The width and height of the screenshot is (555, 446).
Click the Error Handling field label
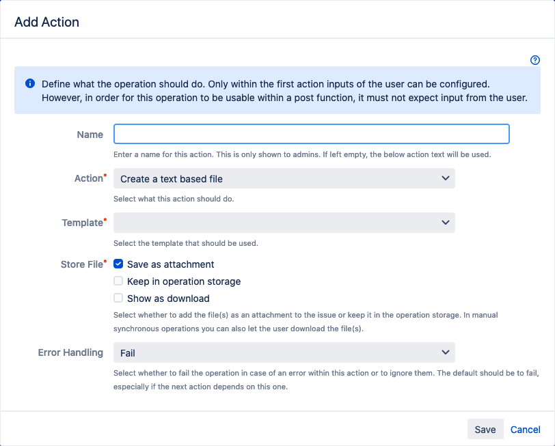[70, 352]
